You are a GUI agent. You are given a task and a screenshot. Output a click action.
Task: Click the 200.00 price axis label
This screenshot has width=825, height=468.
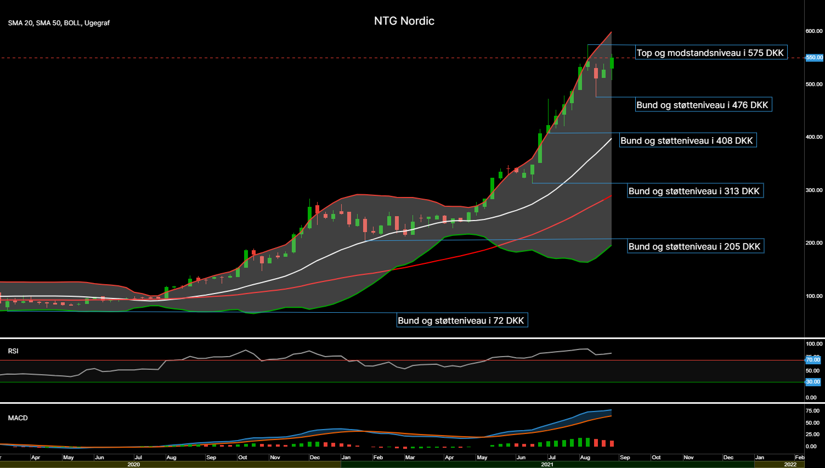tap(814, 243)
